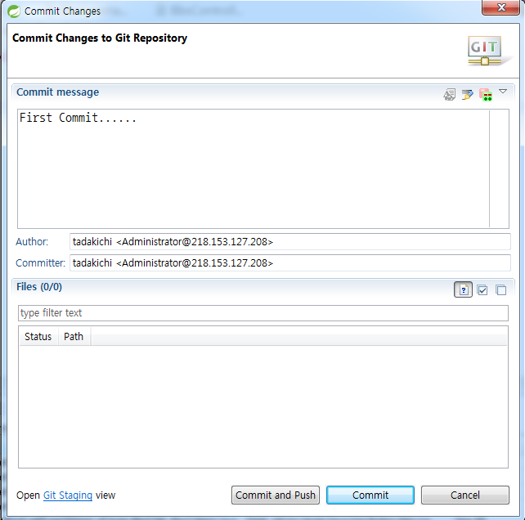Click the Committer input field
The width and height of the screenshot is (525, 520).
click(290, 263)
